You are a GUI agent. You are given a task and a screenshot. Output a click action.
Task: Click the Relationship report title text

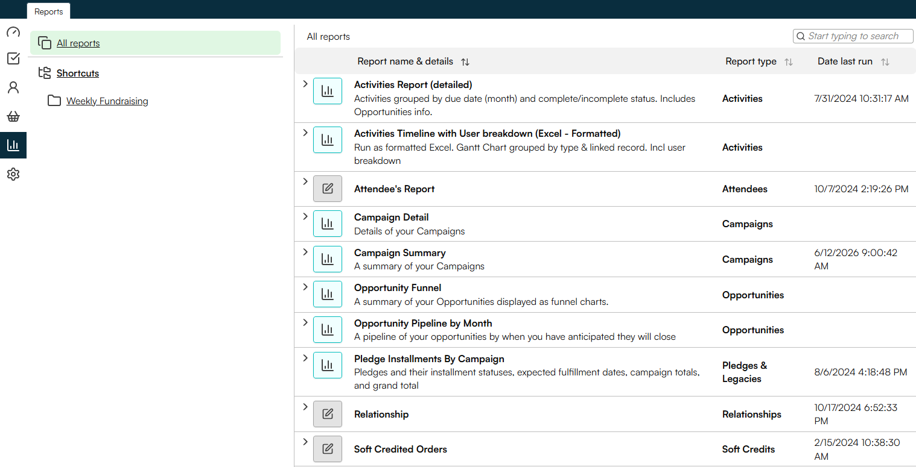(x=381, y=415)
